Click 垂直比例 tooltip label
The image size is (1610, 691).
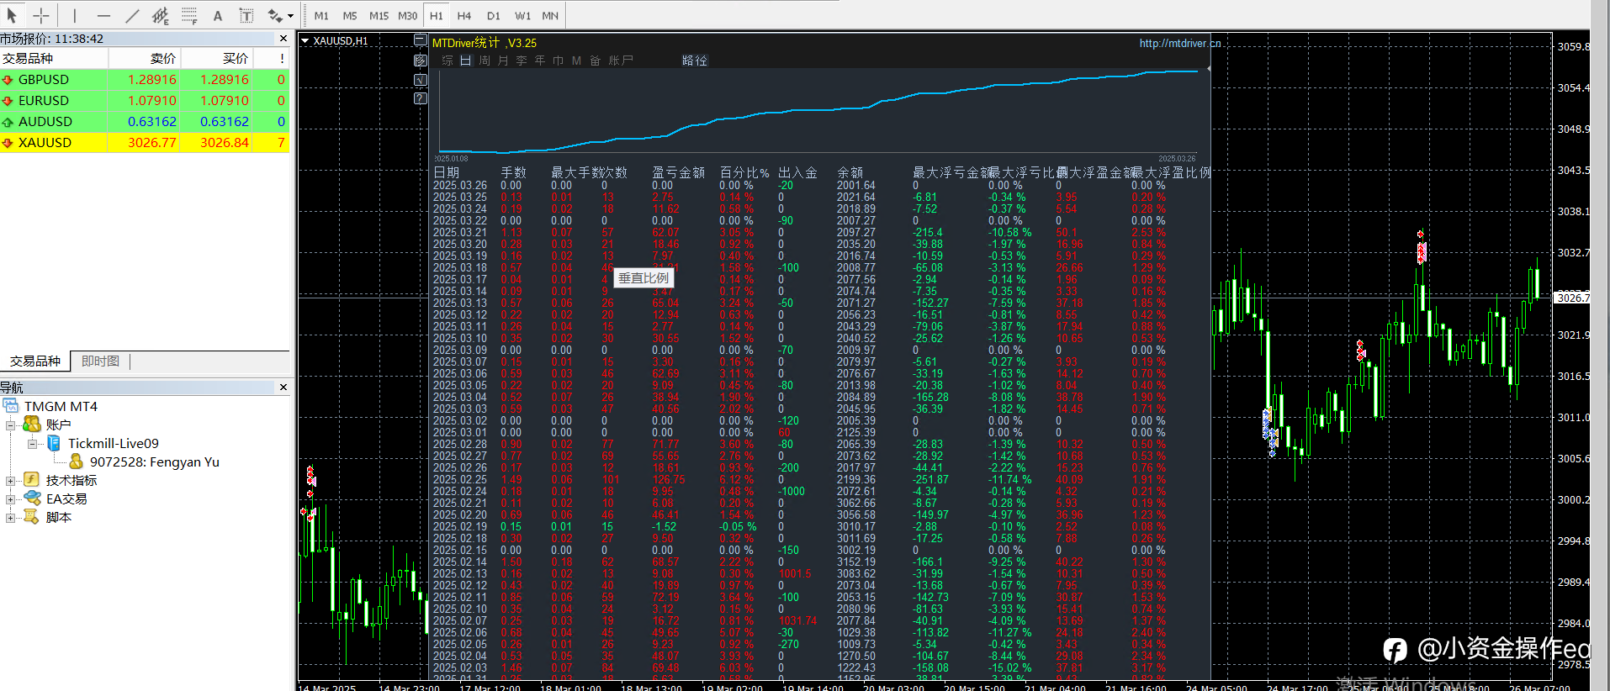643,277
